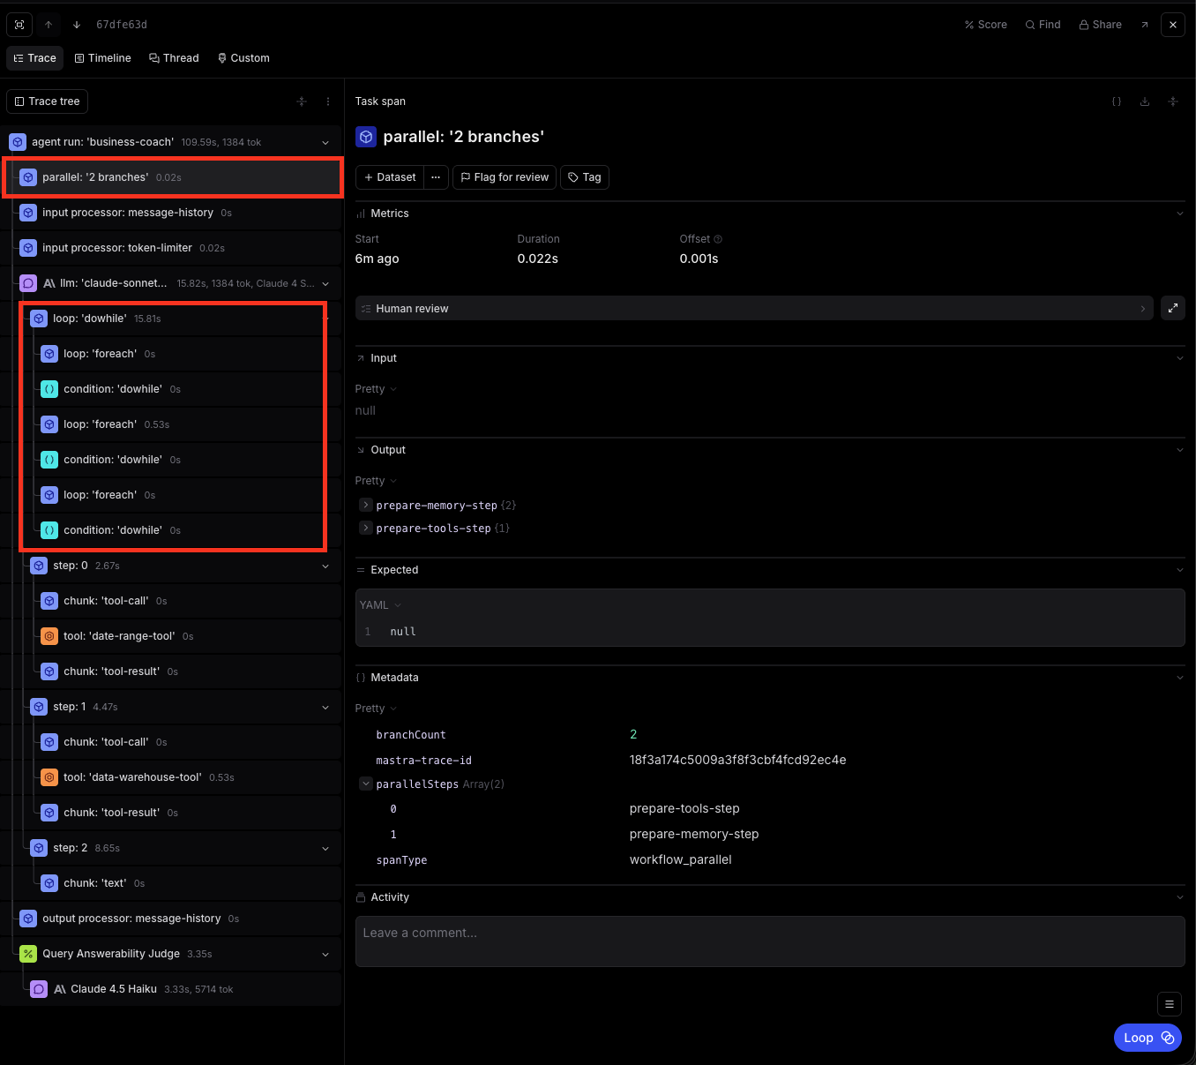Expand Human review section to fullscreen
The width and height of the screenshot is (1196, 1065).
coord(1173,308)
